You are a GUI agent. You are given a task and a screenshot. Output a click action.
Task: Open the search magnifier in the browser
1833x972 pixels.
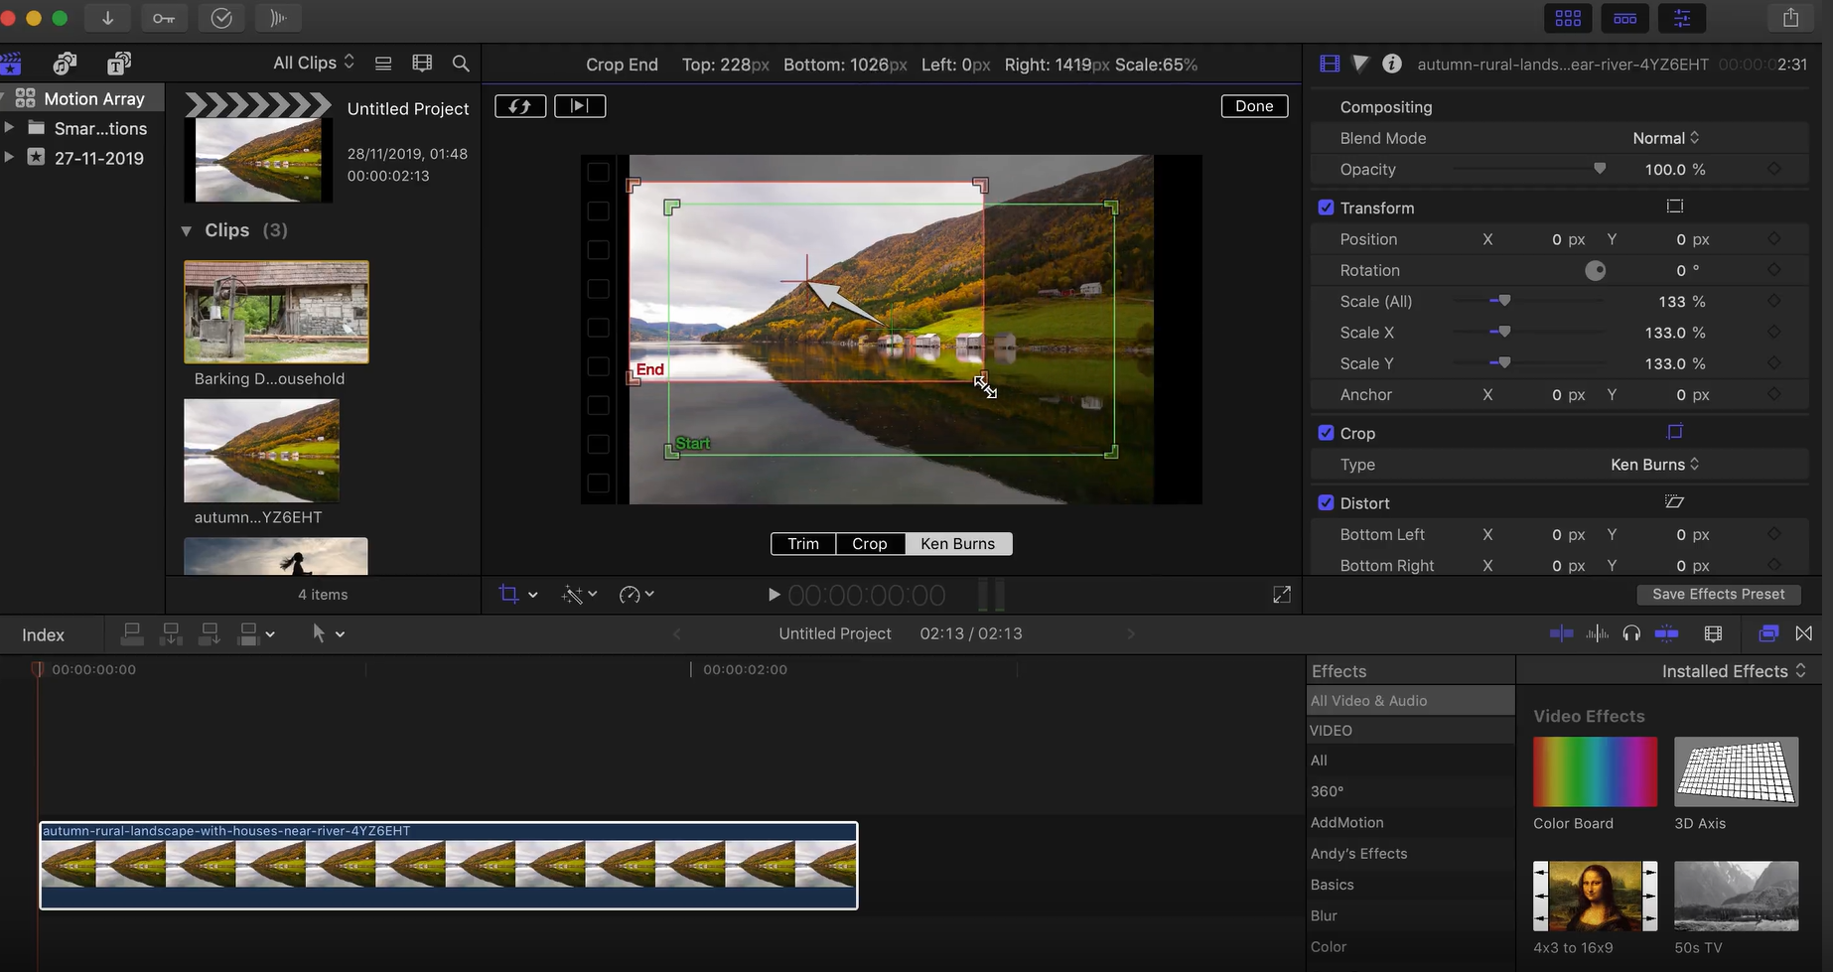[461, 64]
